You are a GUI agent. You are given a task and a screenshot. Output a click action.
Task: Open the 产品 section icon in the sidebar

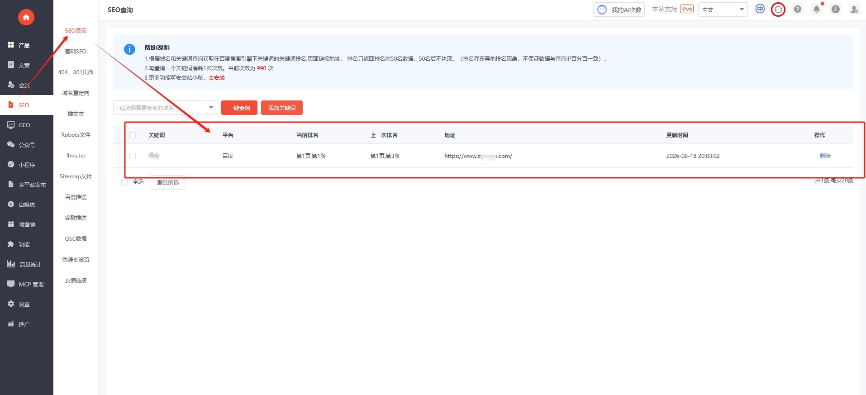click(x=11, y=45)
